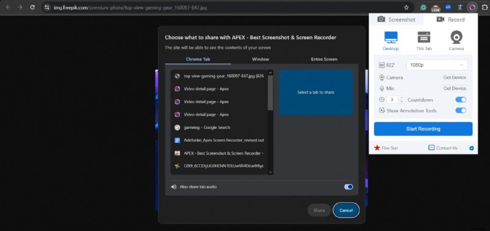Click the Start Recording button

[423, 129]
